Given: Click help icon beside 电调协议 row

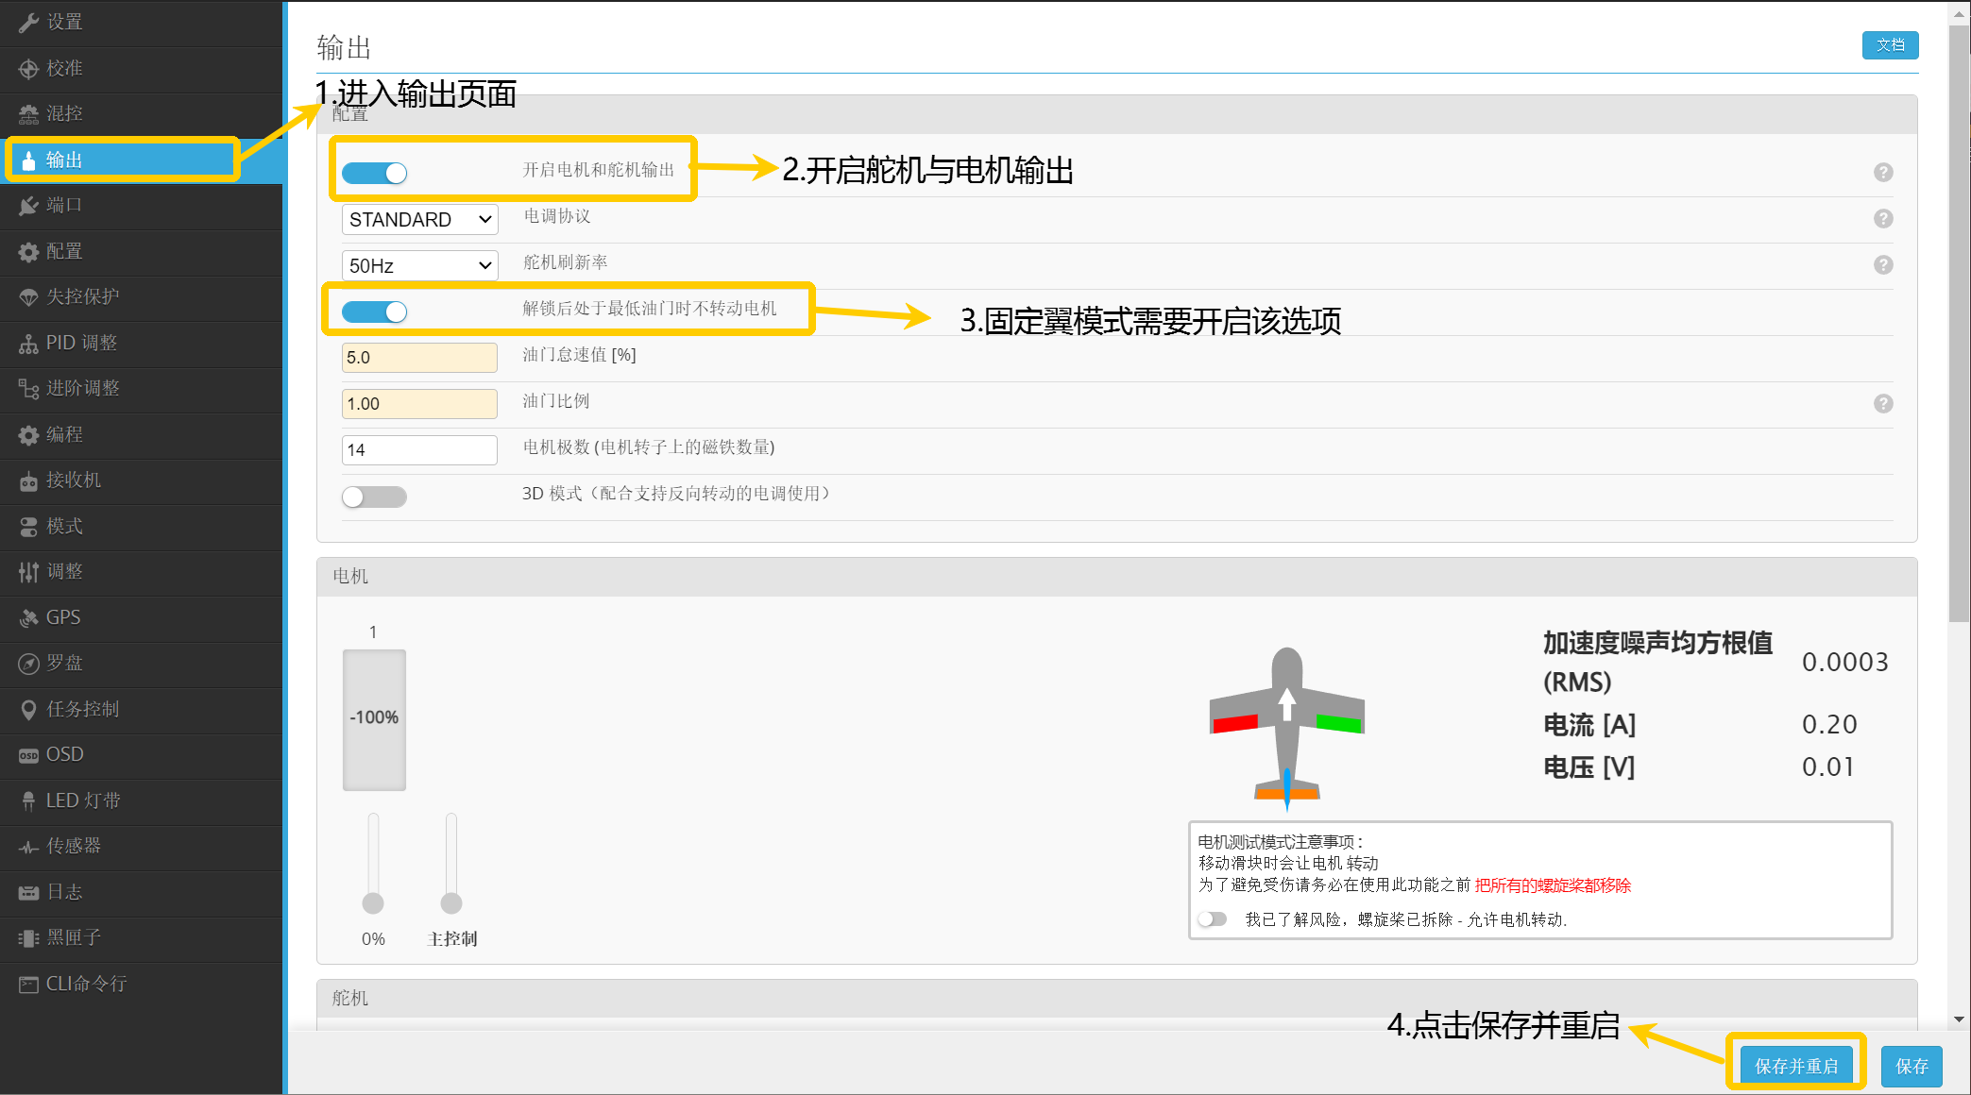Looking at the screenshot, I should click(x=1883, y=219).
